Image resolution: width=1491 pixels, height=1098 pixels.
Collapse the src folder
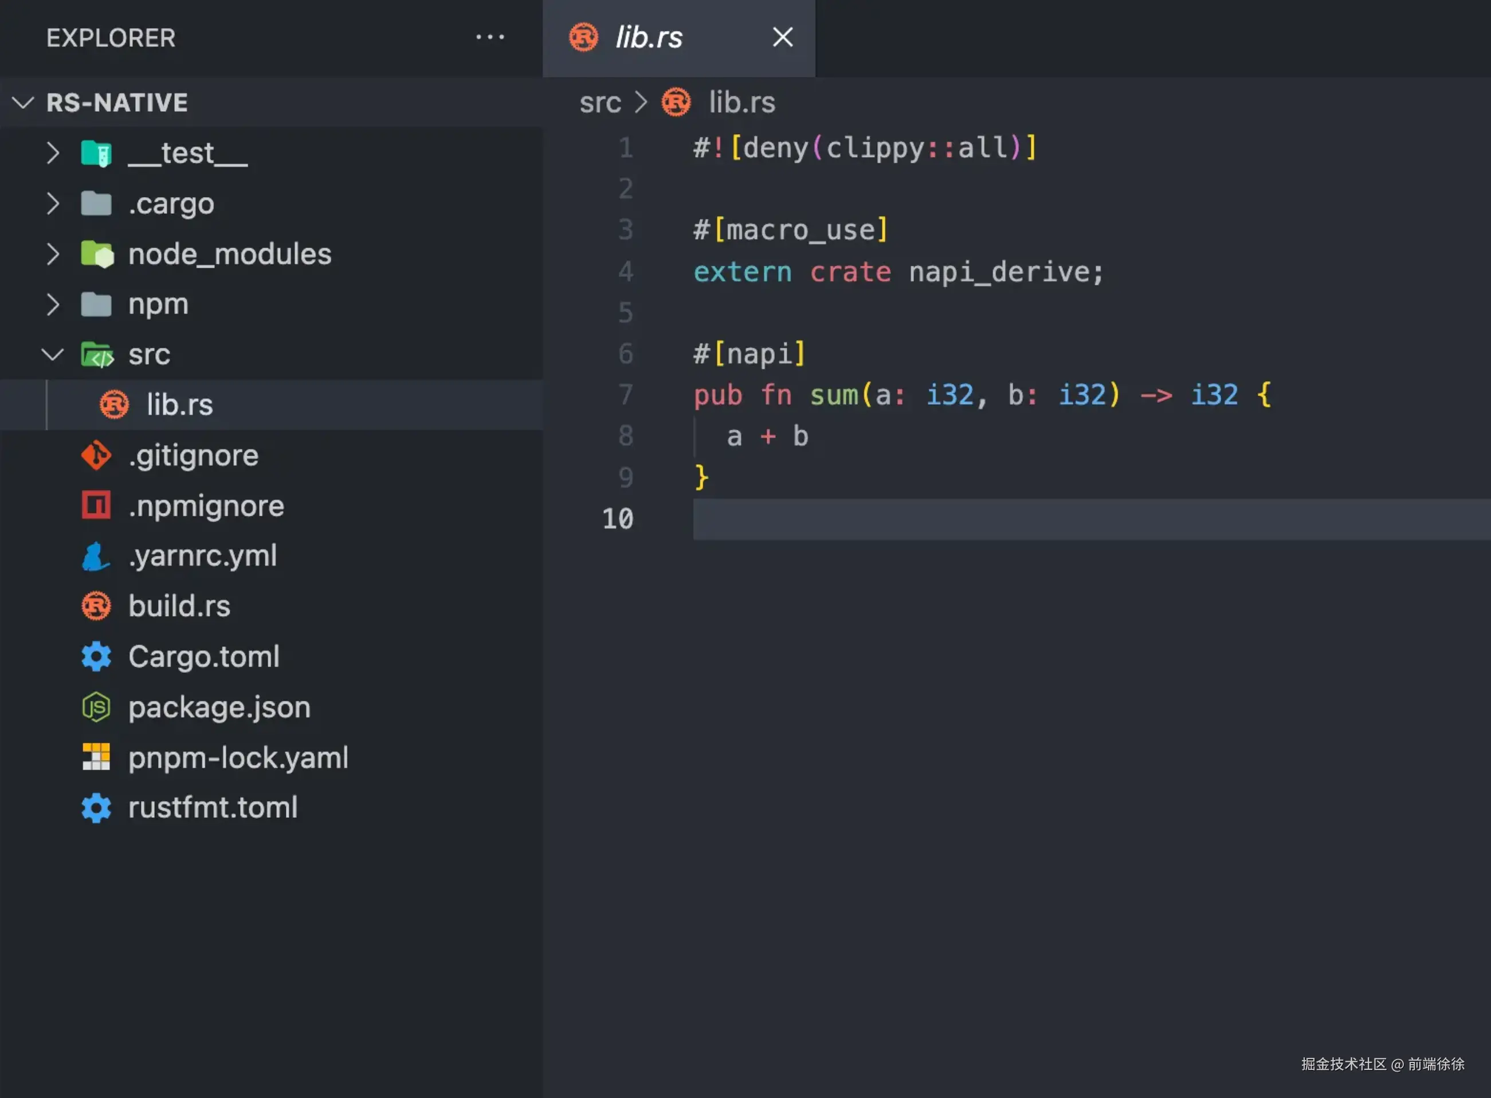(53, 354)
